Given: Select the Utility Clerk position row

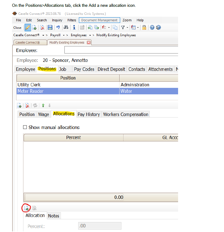Looking at the screenshot, I should pyautogui.click(x=97, y=85).
